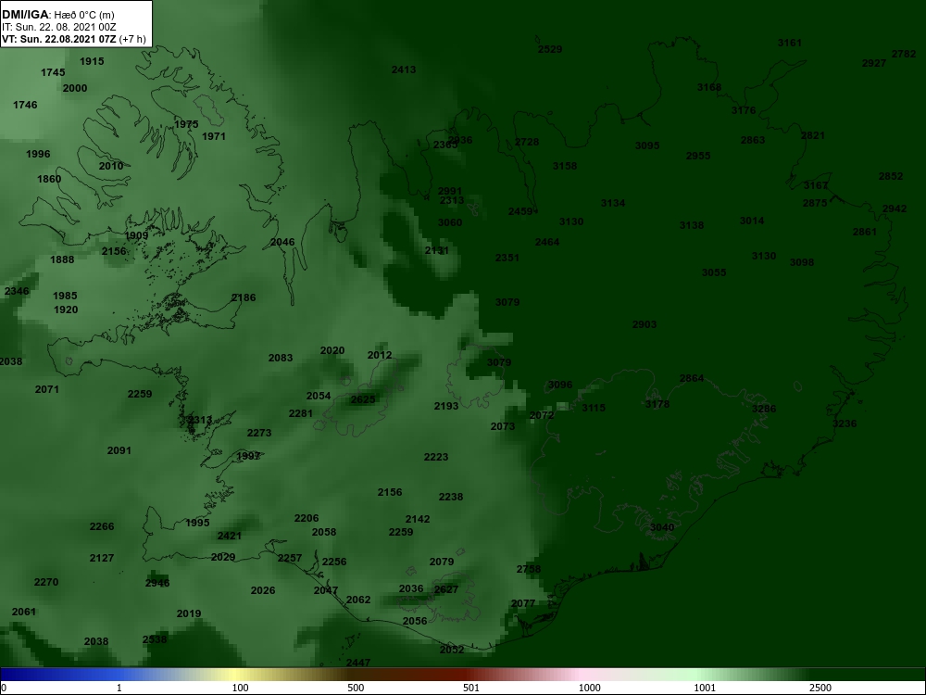Pick the map value 1745
This screenshot has width=926, height=695.
53,72
